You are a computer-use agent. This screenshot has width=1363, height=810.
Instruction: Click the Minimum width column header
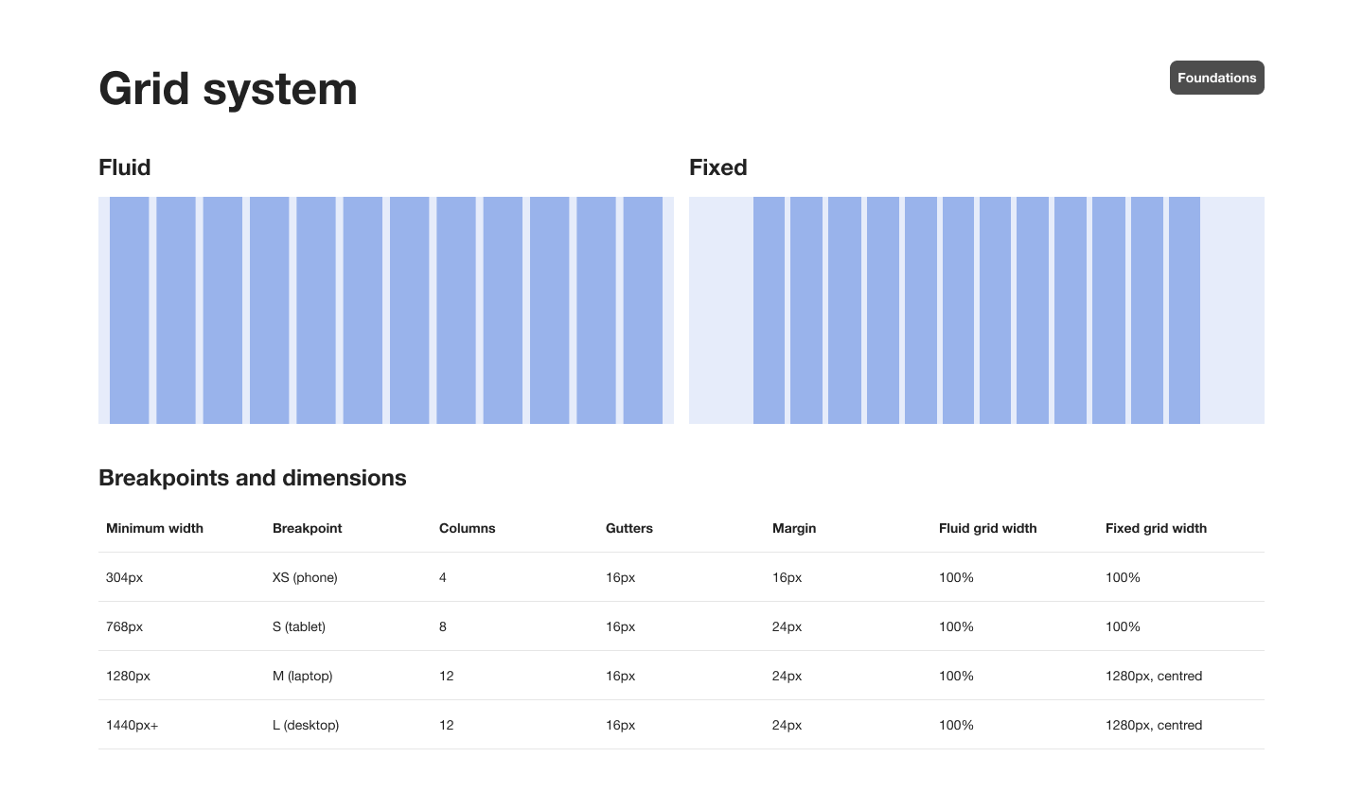154,528
